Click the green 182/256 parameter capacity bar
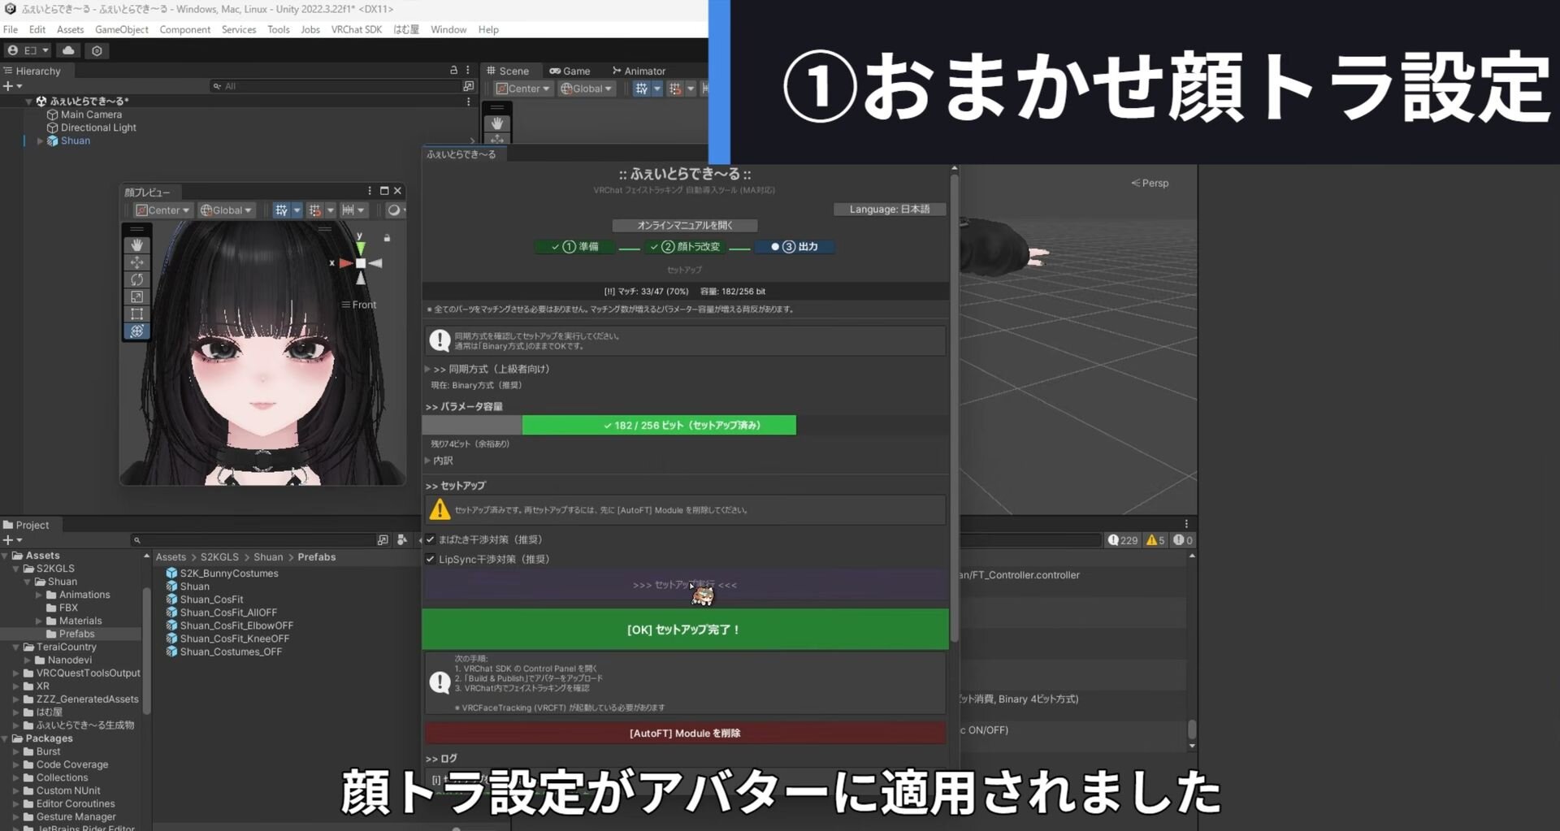Image resolution: width=1560 pixels, height=831 pixels. click(658, 425)
